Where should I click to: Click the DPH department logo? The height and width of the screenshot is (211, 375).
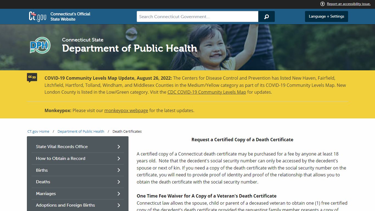pos(40,45)
